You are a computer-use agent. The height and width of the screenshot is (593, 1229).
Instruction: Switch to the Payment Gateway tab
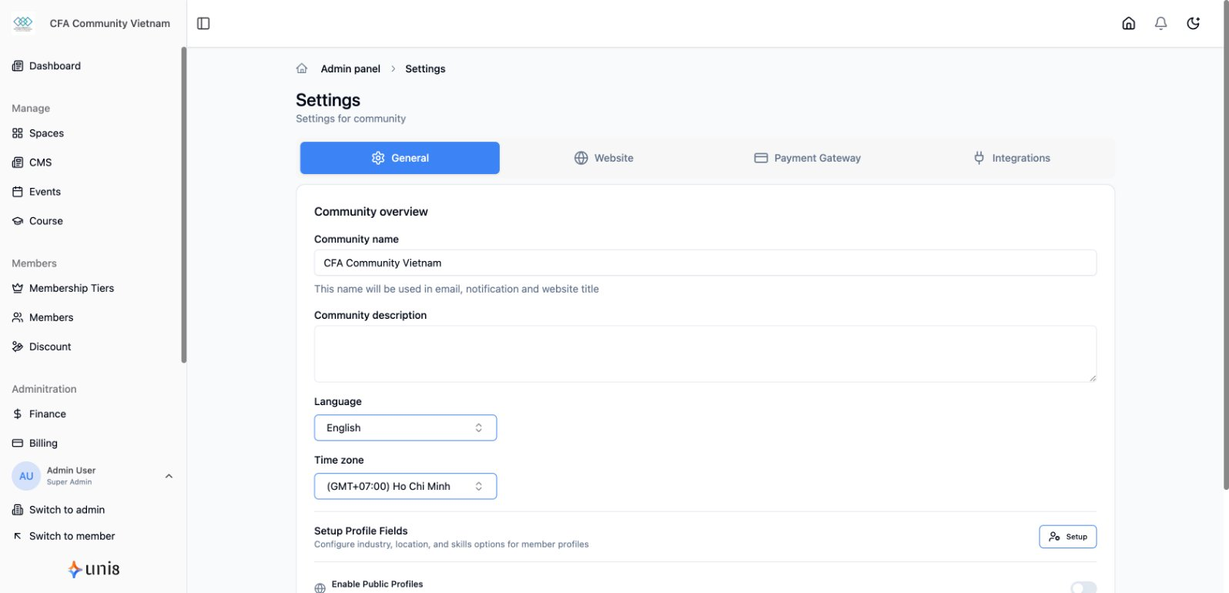tap(807, 158)
